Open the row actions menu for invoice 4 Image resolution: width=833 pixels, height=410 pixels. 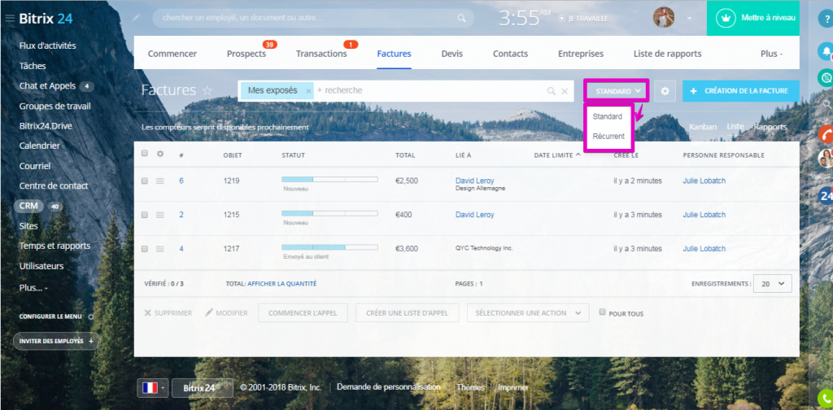[x=160, y=249]
